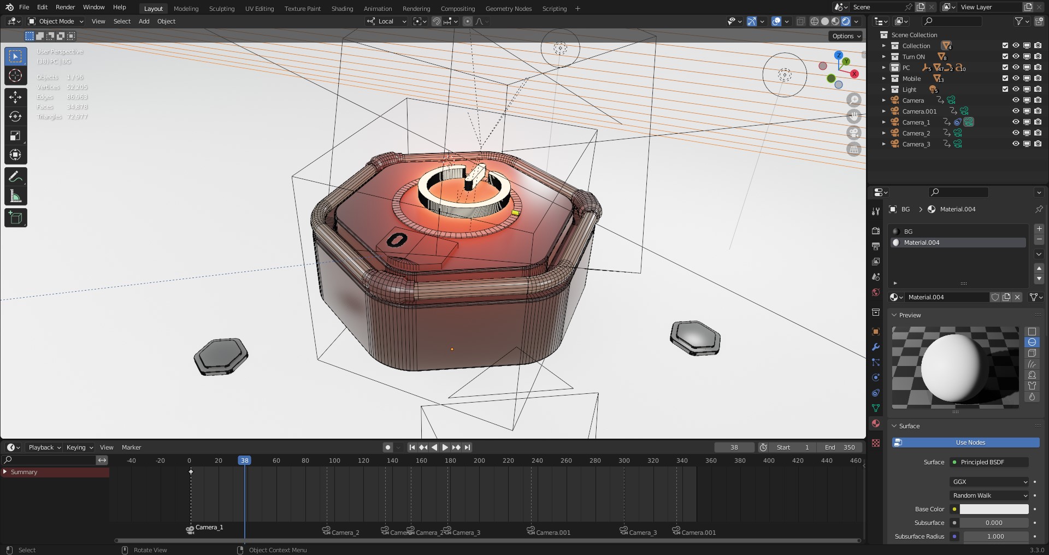Viewport: 1049px width, 555px height.
Task: Switch to the Shading workspace tab
Action: click(342, 8)
